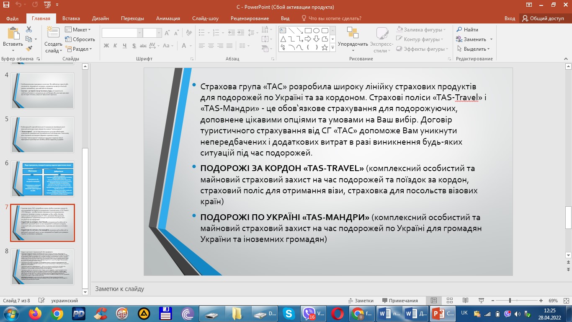Select right arrow shape in gallery
572x322 pixels.
click(x=308, y=39)
